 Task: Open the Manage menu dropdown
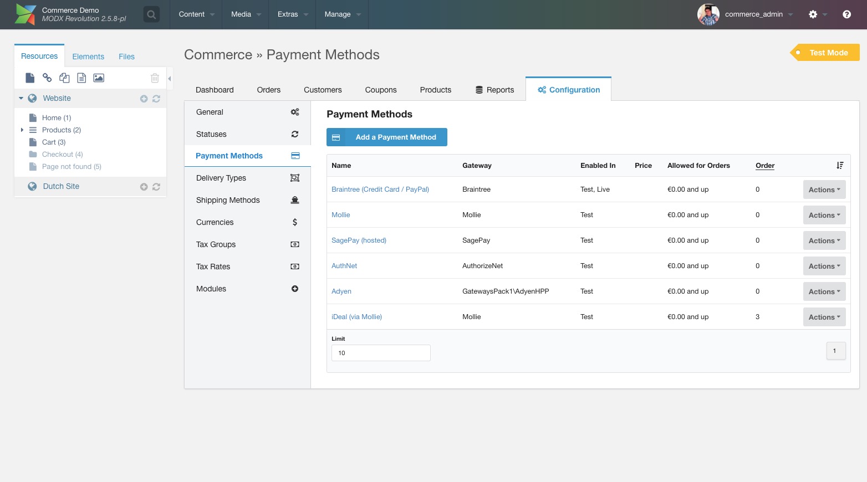click(x=342, y=14)
